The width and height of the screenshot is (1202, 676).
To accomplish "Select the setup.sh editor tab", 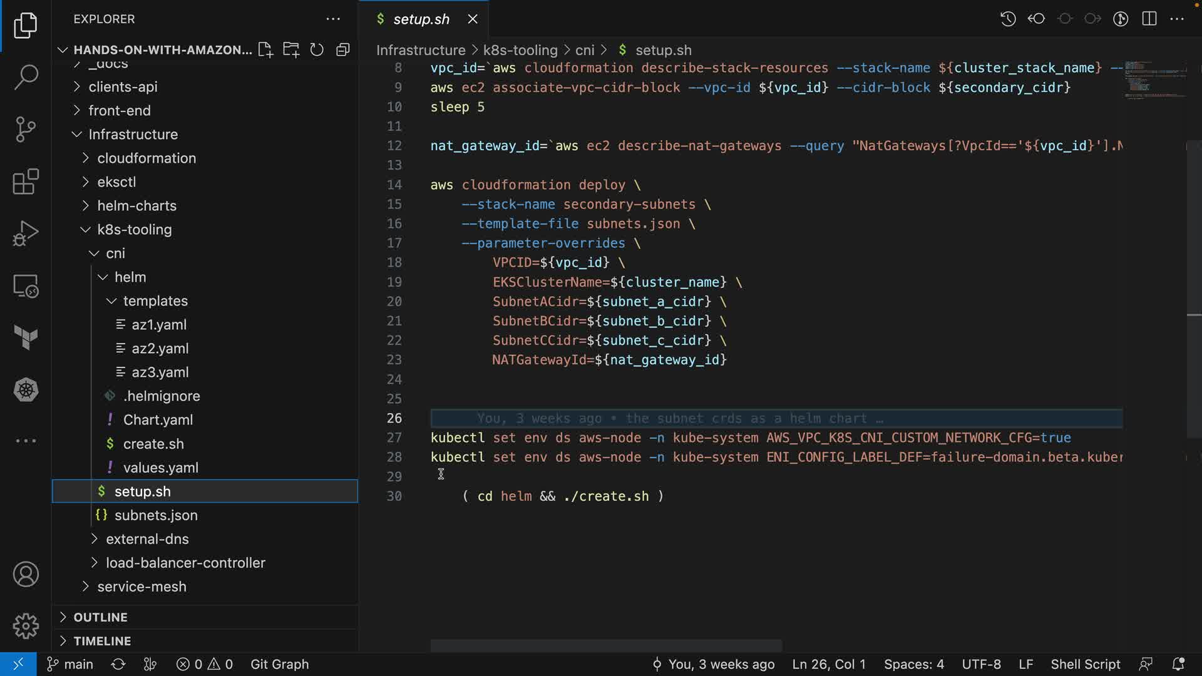I will tap(421, 19).
